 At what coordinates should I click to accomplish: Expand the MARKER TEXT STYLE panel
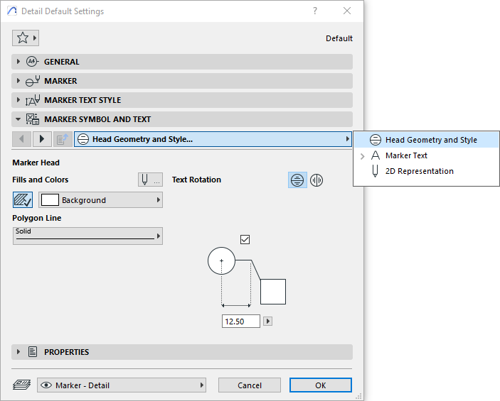(x=82, y=100)
